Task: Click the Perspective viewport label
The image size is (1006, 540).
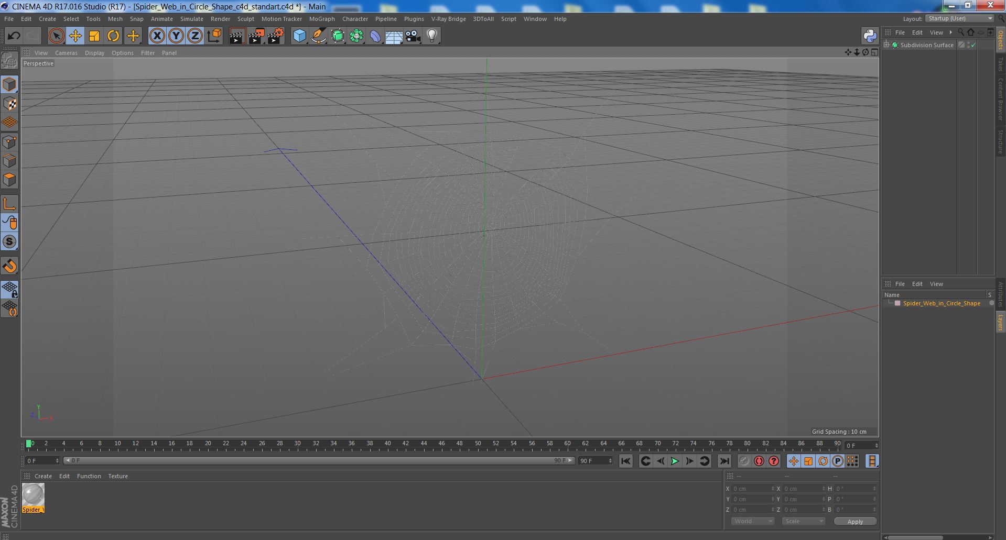Action: pos(38,63)
